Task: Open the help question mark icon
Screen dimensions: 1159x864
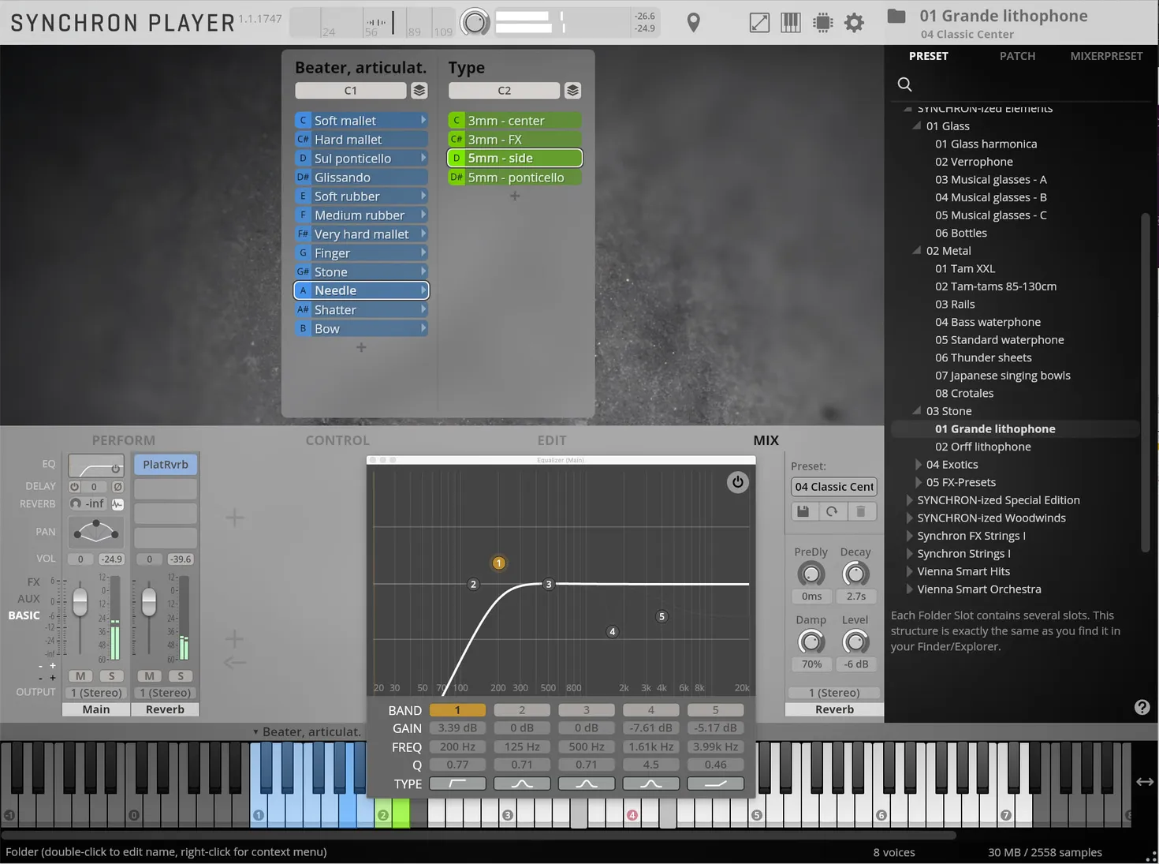Action: click(x=1142, y=707)
